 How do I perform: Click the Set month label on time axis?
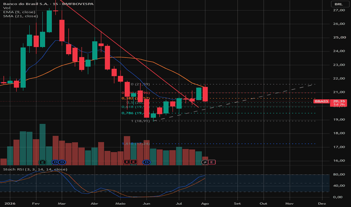[237, 203]
